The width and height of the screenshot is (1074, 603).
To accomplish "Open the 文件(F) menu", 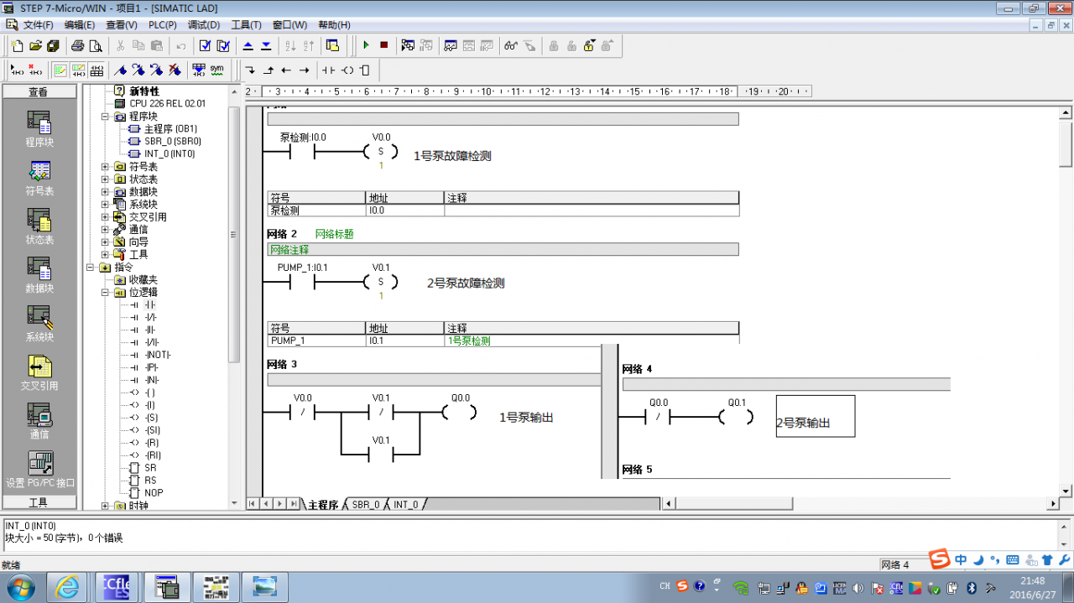I will pos(39,25).
